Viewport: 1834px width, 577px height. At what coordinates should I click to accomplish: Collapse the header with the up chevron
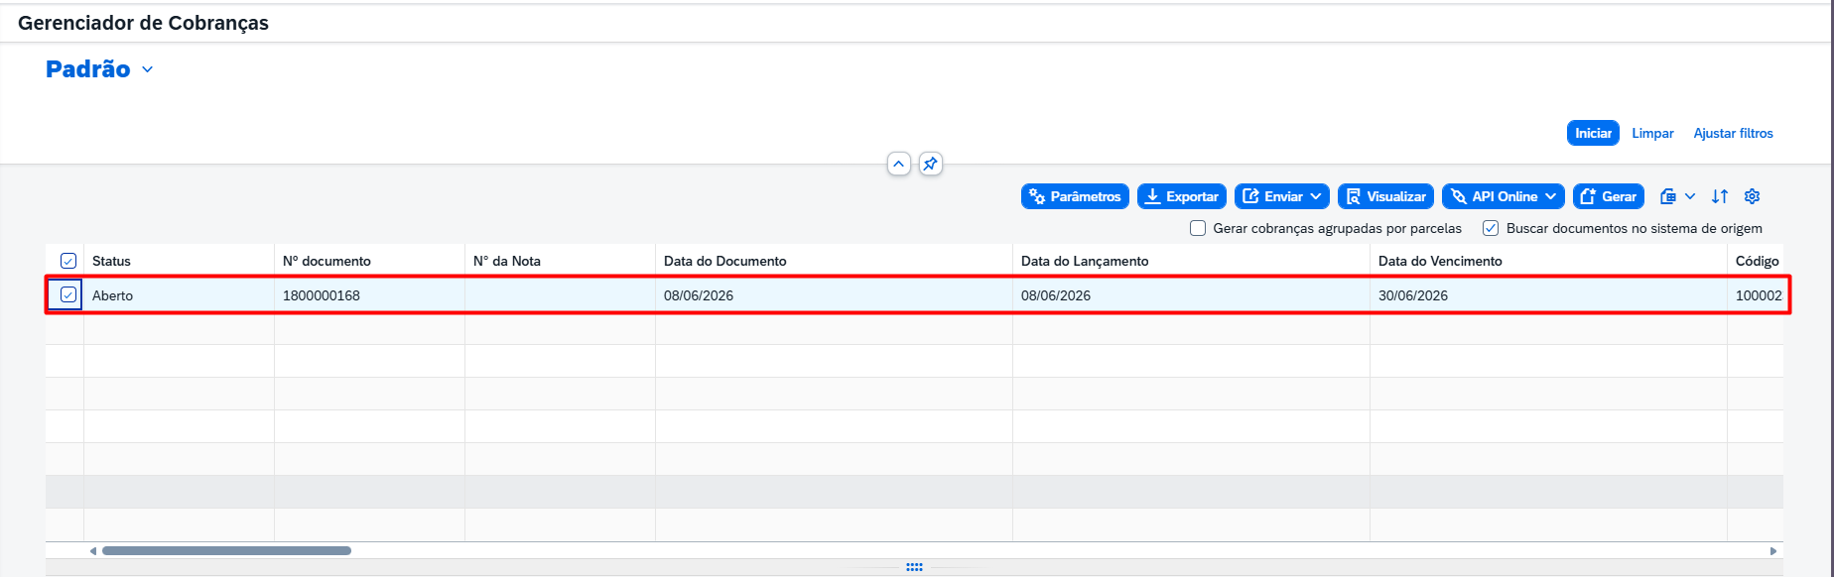899,164
